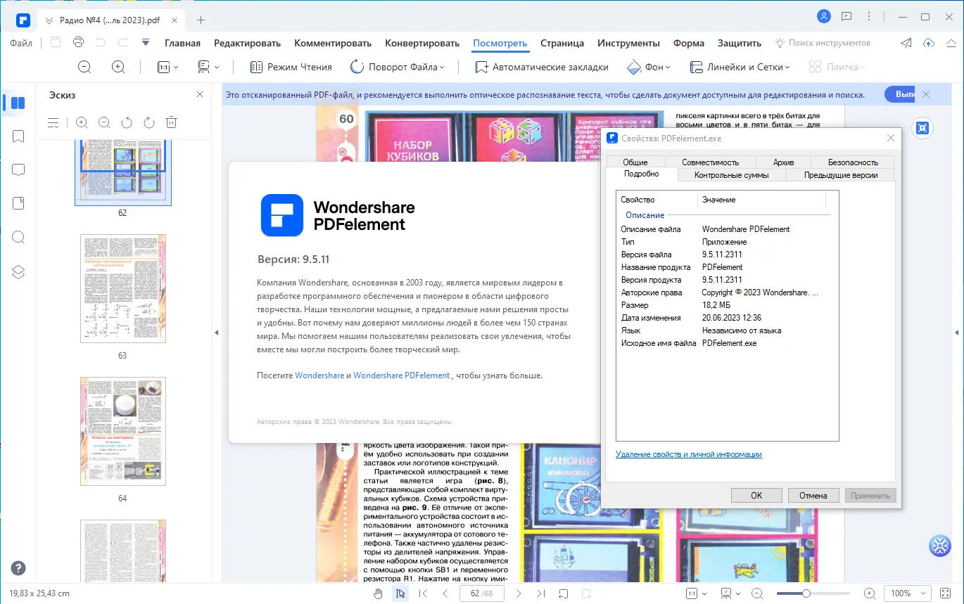Click the Wondershare link in About dialog
The width and height of the screenshot is (964, 604).
pos(319,375)
